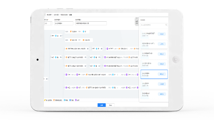Select the light-blue circle legend icon
214x120 pixels.
65,100
